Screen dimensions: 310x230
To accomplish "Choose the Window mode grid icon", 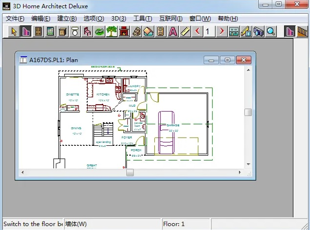I will [50, 32].
